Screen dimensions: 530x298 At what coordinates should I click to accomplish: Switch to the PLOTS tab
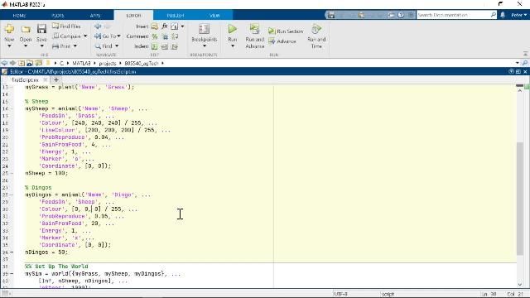[x=58, y=16]
